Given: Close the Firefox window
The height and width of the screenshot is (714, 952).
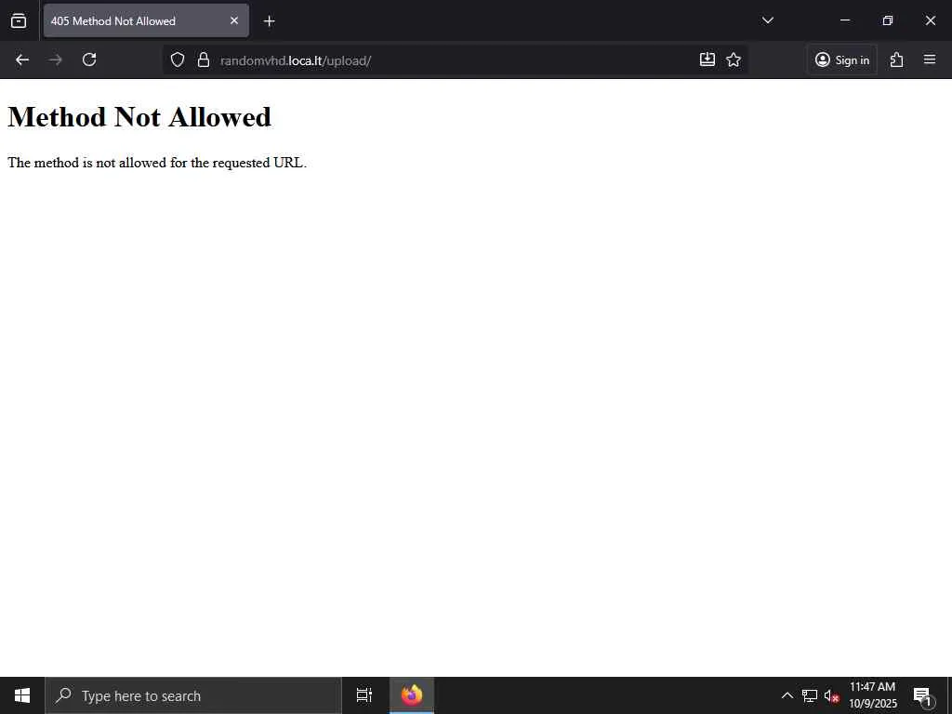Looking at the screenshot, I should [x=930, y=20].
